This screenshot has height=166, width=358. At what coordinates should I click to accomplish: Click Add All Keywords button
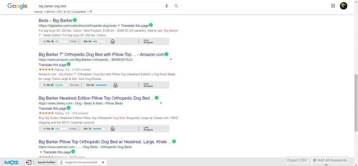pyautogui.click(x=330, y=160)
